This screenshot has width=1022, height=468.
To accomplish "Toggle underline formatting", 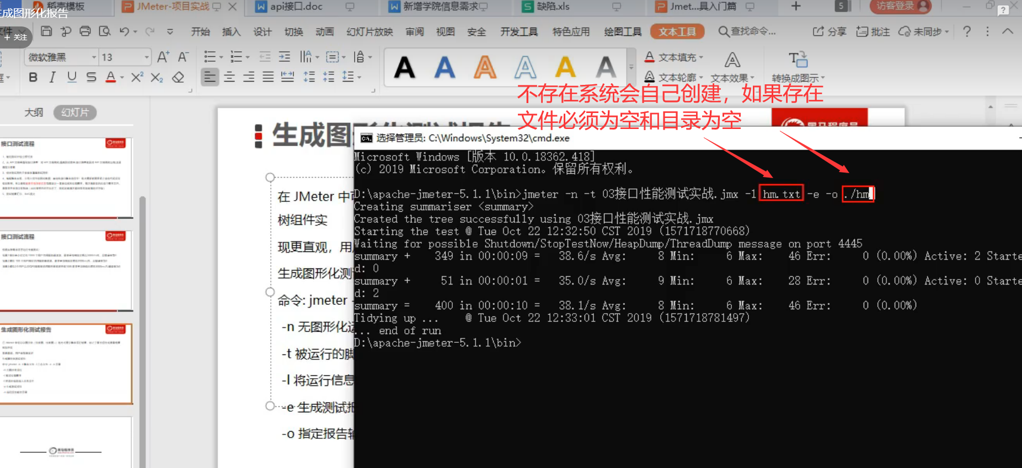I will 72,77.
